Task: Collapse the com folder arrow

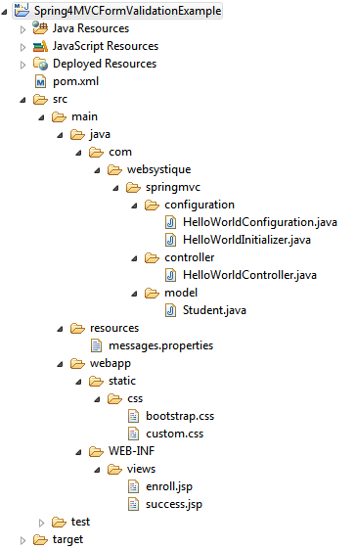Action: click(x=79, y=153)
